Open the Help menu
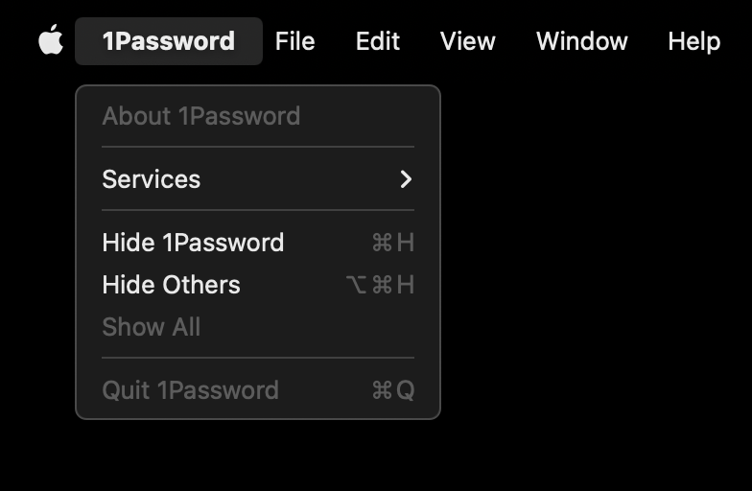The width and height of the screenshot is (752, 491). 693,41
